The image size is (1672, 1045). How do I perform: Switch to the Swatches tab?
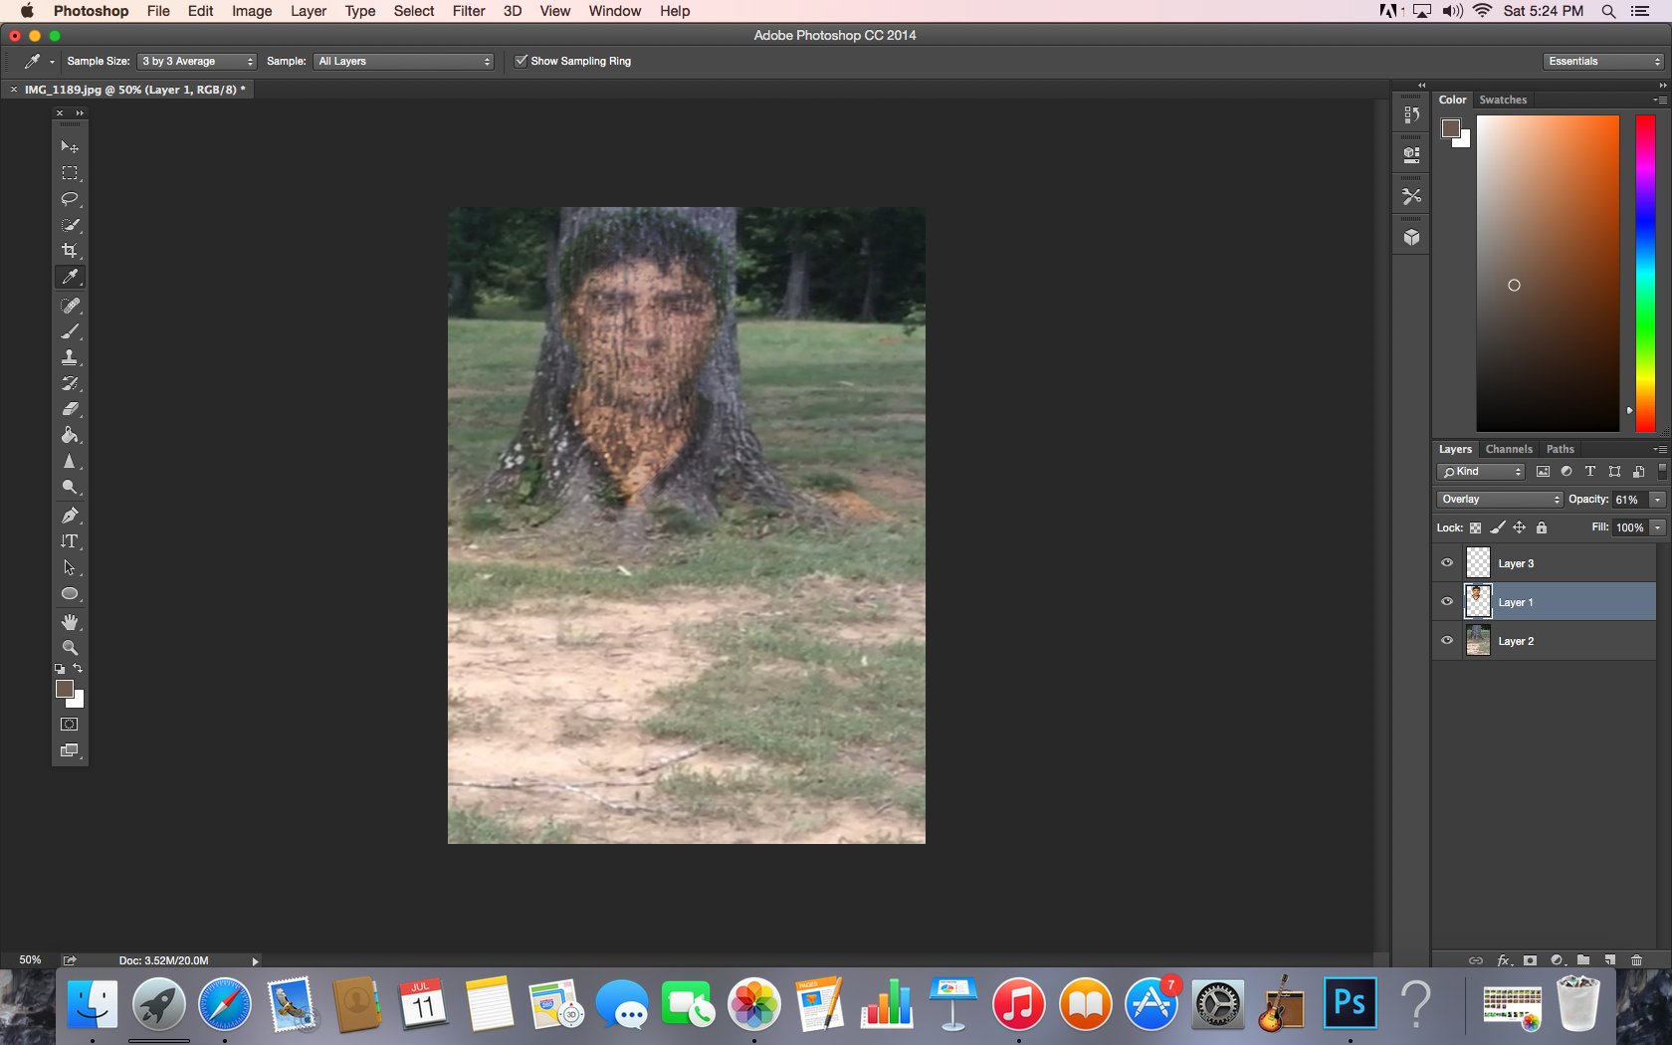tap(1503, 100)
